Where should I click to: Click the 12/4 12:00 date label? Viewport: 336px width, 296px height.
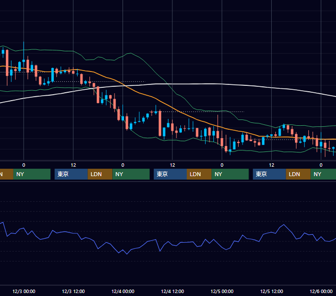(172, 291)
